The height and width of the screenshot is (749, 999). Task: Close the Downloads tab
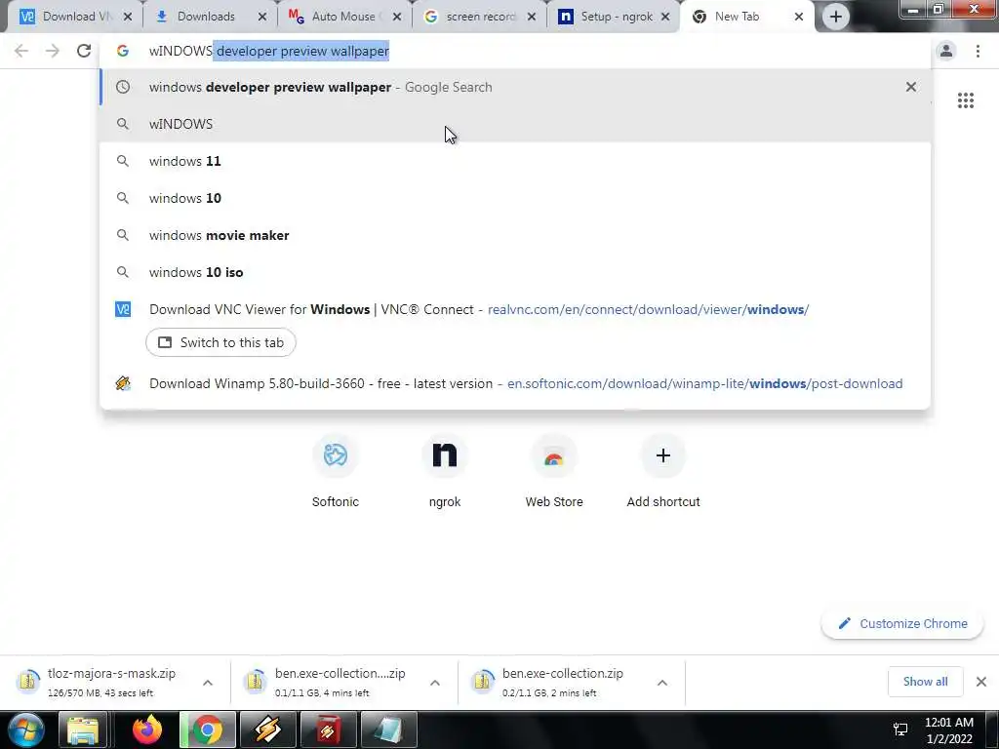(261, 18)
